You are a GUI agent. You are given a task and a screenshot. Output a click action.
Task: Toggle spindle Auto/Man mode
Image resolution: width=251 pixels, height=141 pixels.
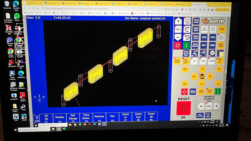tap(187, 21)
